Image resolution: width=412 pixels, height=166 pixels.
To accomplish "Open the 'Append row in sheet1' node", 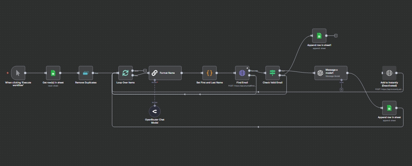I will [x=319, y=36].
